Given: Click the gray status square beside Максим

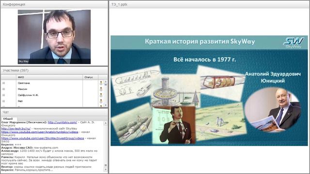Looking at the screenshot, I should tap(3, 89).
